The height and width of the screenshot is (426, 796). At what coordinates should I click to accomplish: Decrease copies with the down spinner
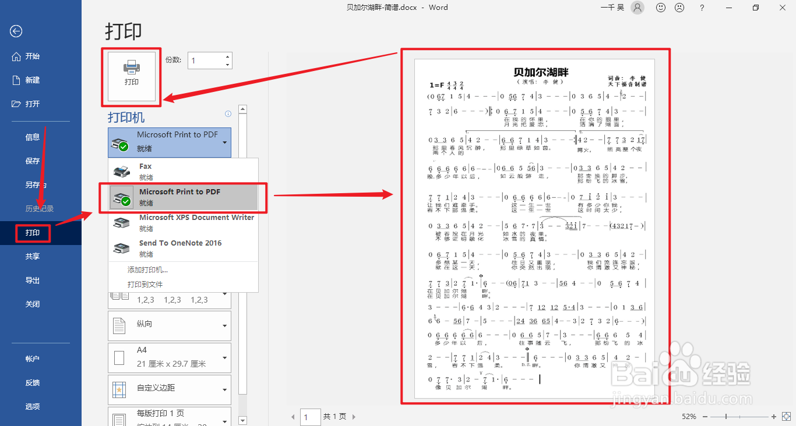(228, 65)
